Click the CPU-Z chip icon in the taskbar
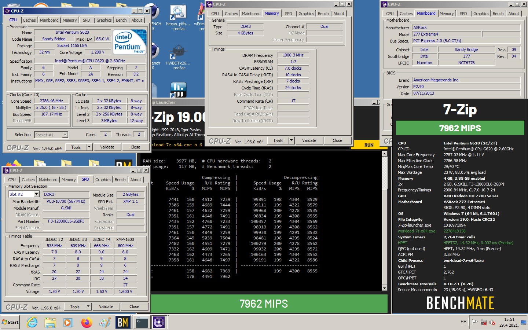 159,322
